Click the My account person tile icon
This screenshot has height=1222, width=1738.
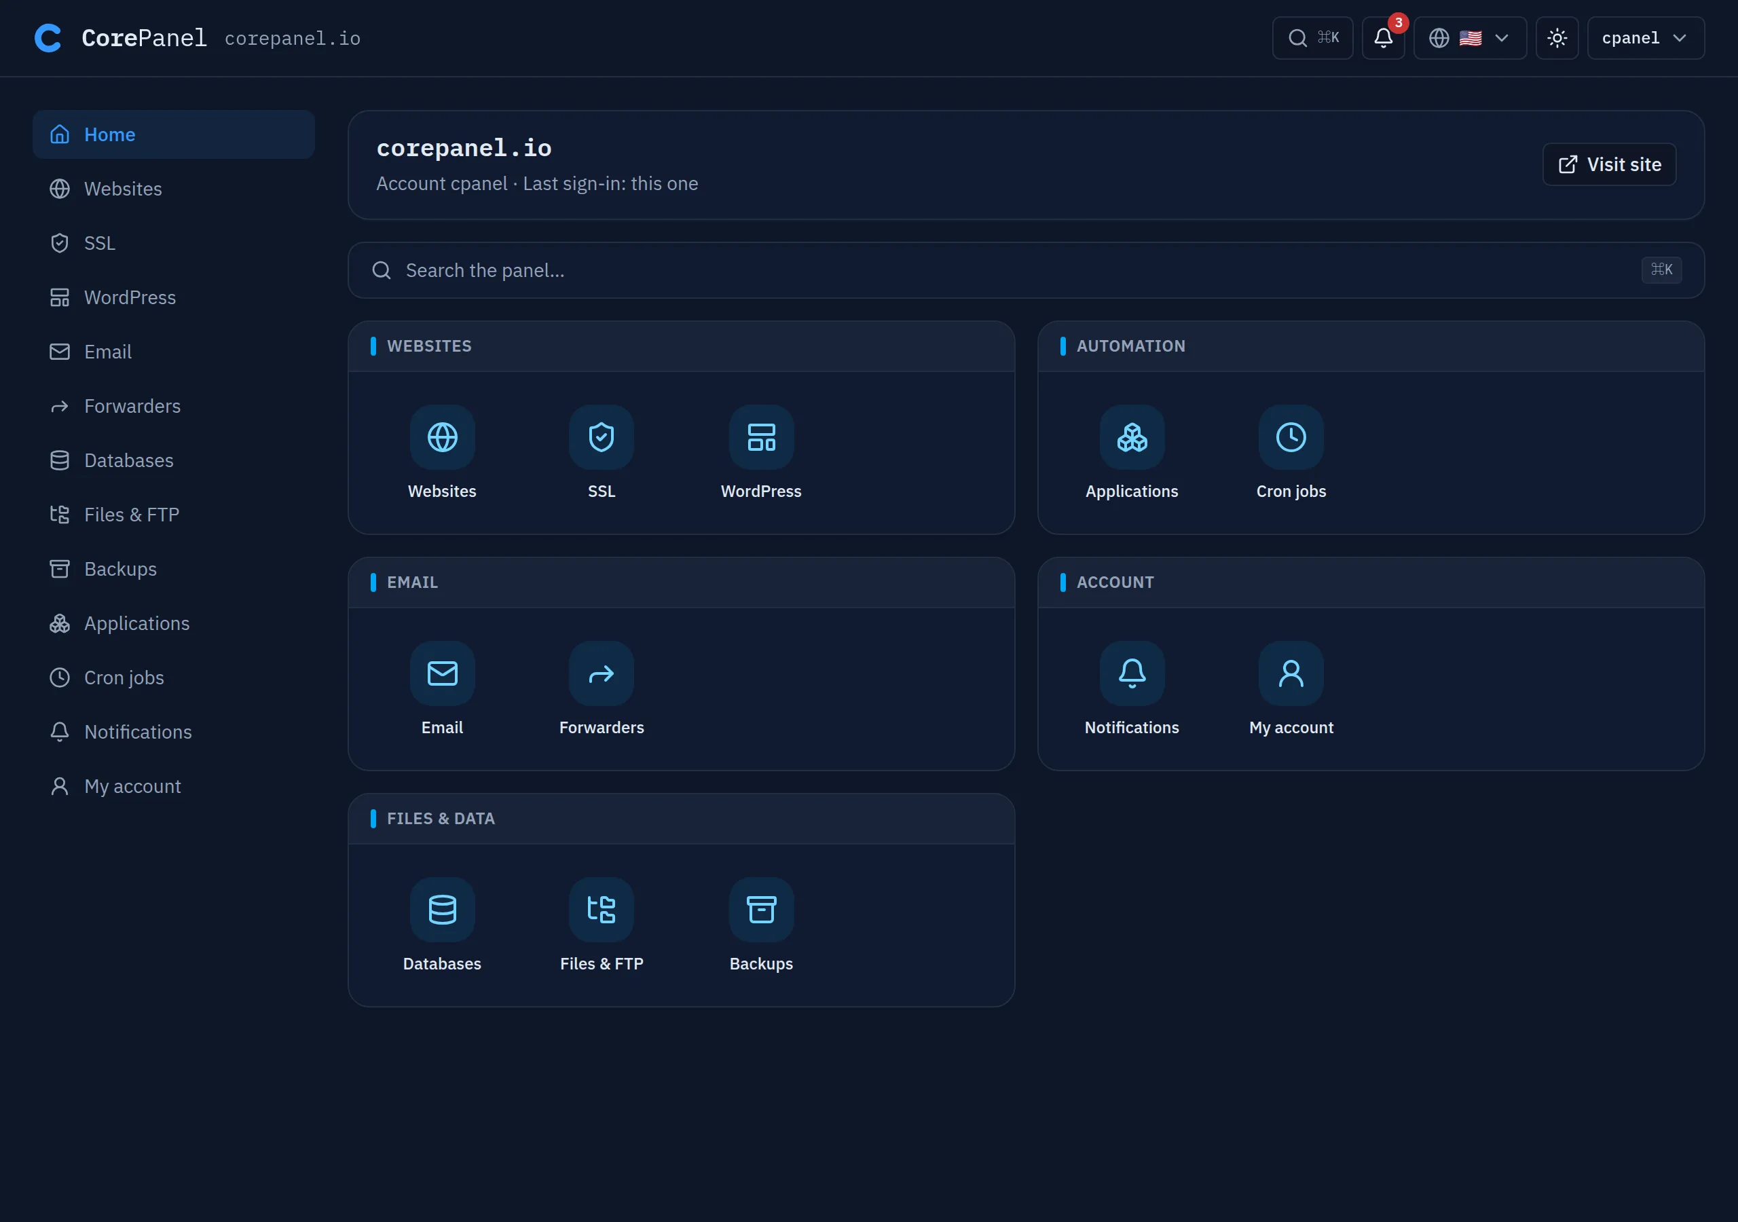[x=1291, y=674]
